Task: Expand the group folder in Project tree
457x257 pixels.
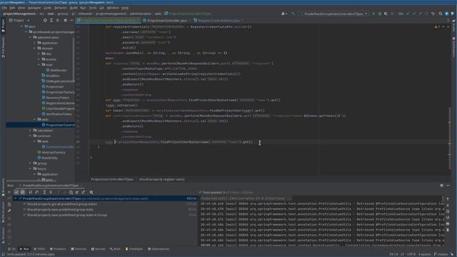Action: pyautogui.click(x=30, y=163)
